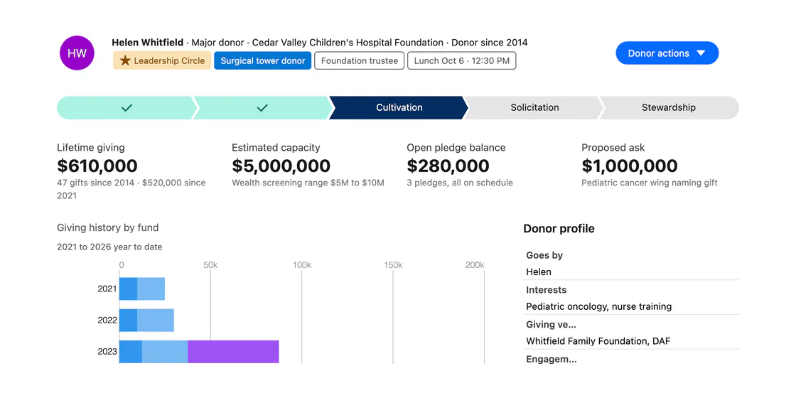Screen dimensions: 796x398
Task: Click Wealth screening range $5M to $10M
Action: (x=308, y=183)
